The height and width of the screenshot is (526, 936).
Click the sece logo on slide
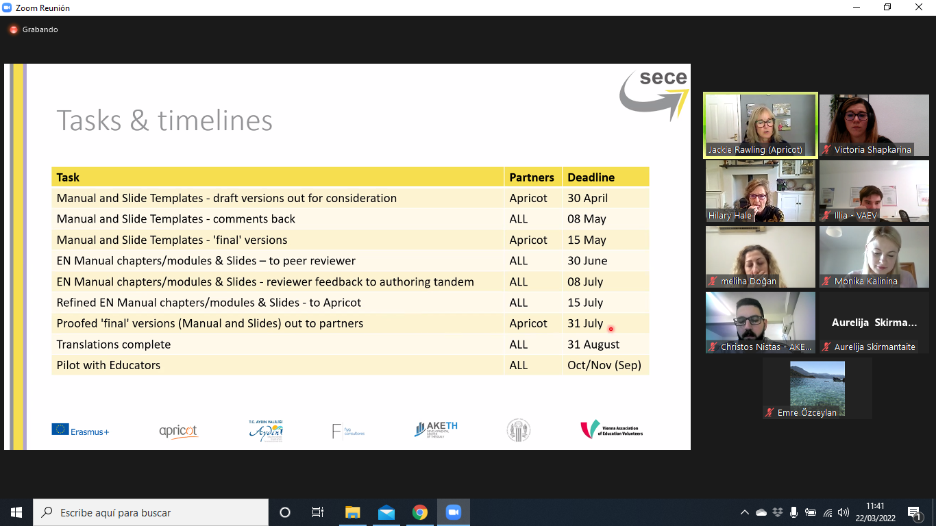(x=654, y=95)
